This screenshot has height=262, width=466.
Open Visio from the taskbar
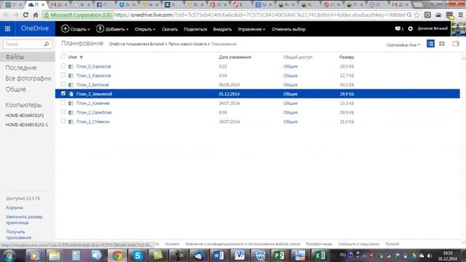[x=239, y=255]
